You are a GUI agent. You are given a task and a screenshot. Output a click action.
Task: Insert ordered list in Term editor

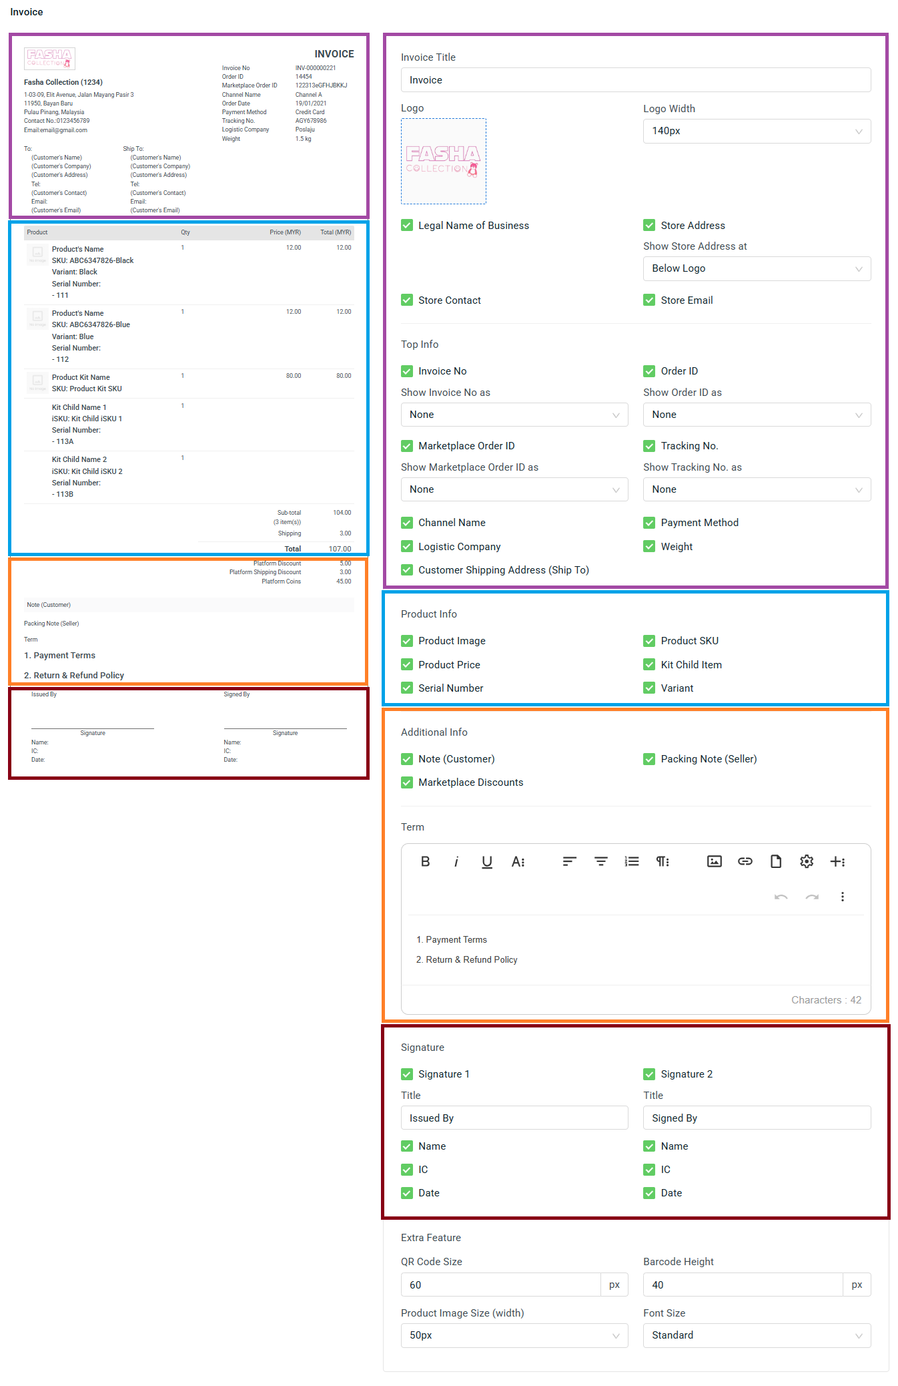pyautogui.click(x=631, y=861)
